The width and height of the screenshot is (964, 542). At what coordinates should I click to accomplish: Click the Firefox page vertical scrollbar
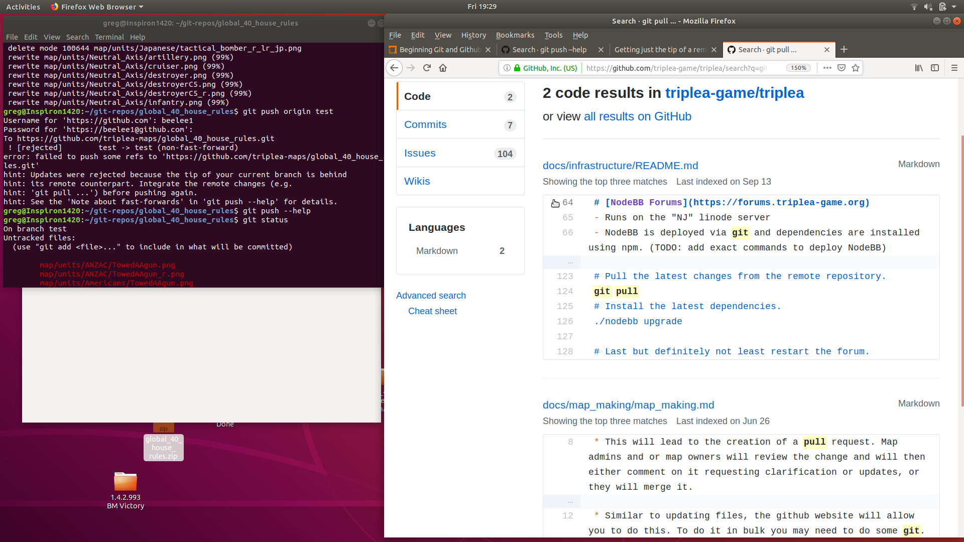click(x=962, y=271)
